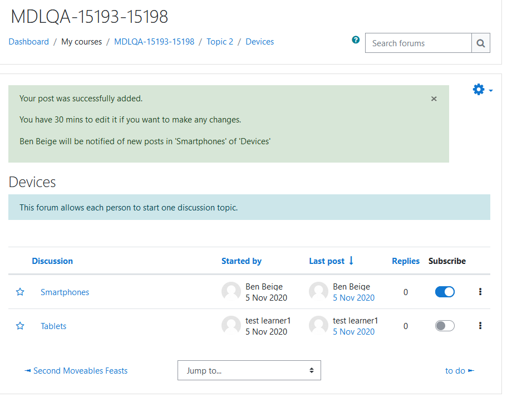Click test learner1 started-by avatar
The width and height of the screenshot is (507, 397).
coord(231,325)
